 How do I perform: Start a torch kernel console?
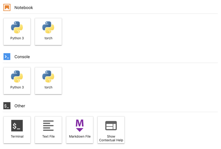coord(48,81)
